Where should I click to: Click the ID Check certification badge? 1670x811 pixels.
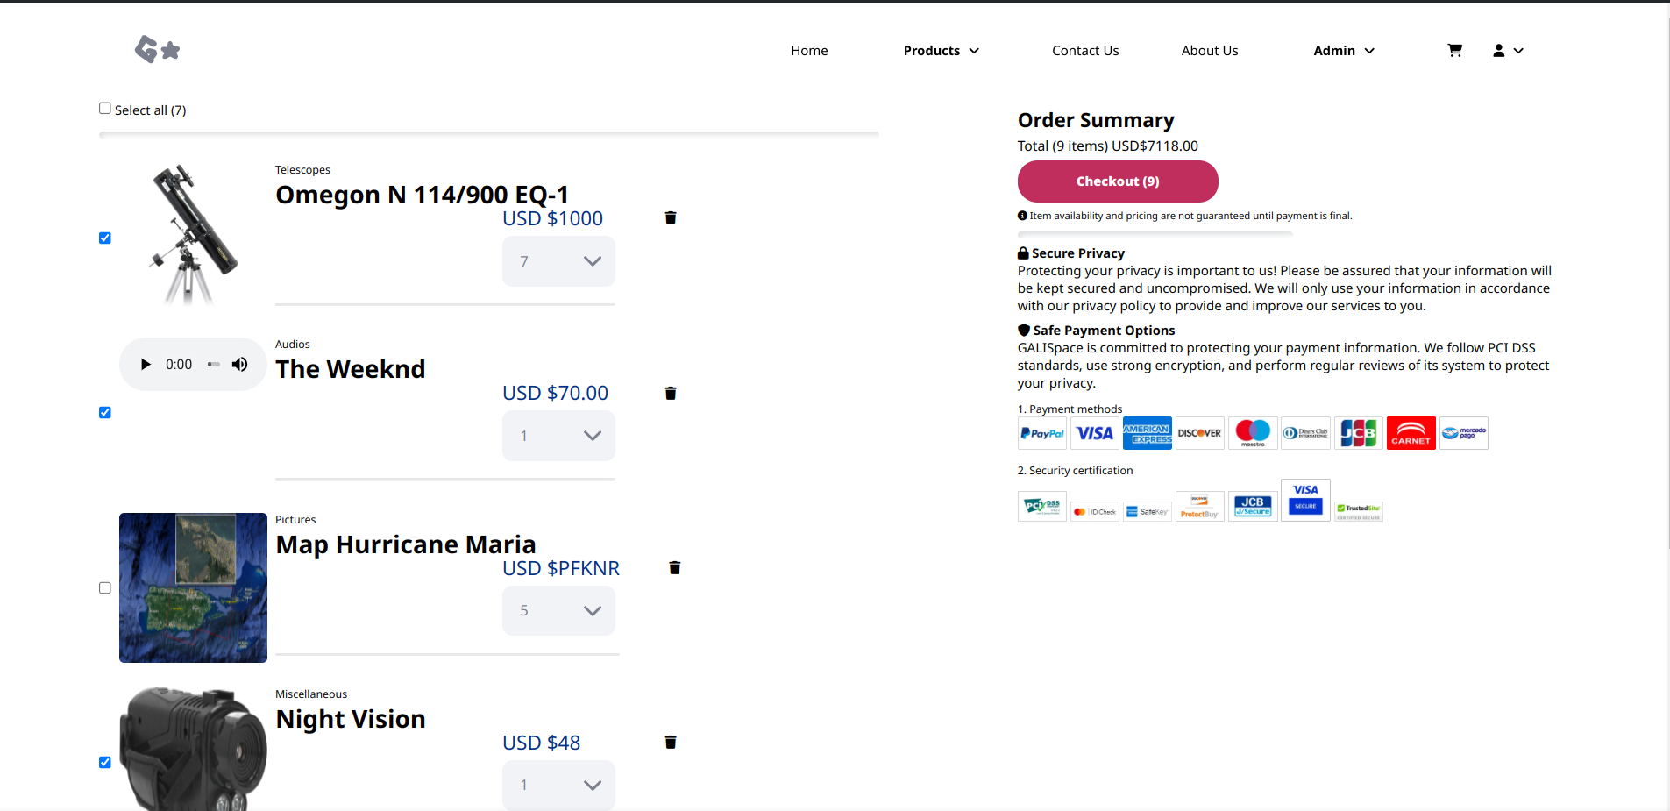click(1095, 511)
